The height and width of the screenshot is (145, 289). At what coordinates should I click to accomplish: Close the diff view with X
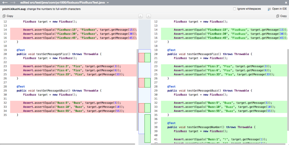click(286, 3)
